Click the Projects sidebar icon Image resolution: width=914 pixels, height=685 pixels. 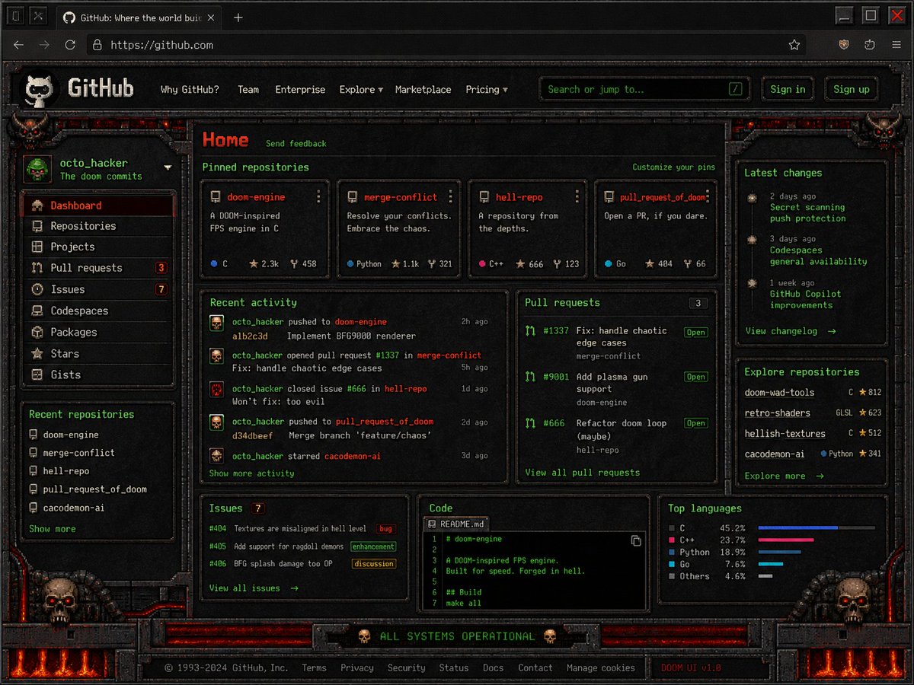[37, 247]
